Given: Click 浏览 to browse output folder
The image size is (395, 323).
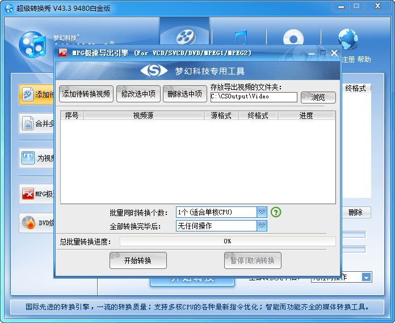Looking at the screenshot, I should tap(318, 97).
